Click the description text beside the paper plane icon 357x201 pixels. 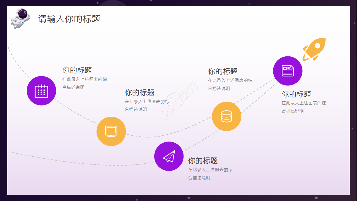pos(210,174)
